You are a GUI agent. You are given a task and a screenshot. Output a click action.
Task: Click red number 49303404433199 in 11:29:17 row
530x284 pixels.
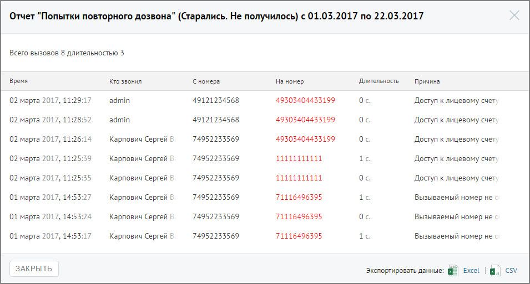pos(305,101)
